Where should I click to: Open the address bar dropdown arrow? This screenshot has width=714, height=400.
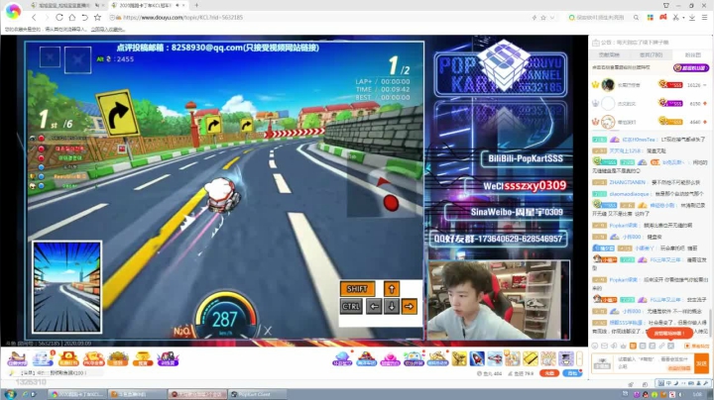pyautogui.click(x=552, y=17)
